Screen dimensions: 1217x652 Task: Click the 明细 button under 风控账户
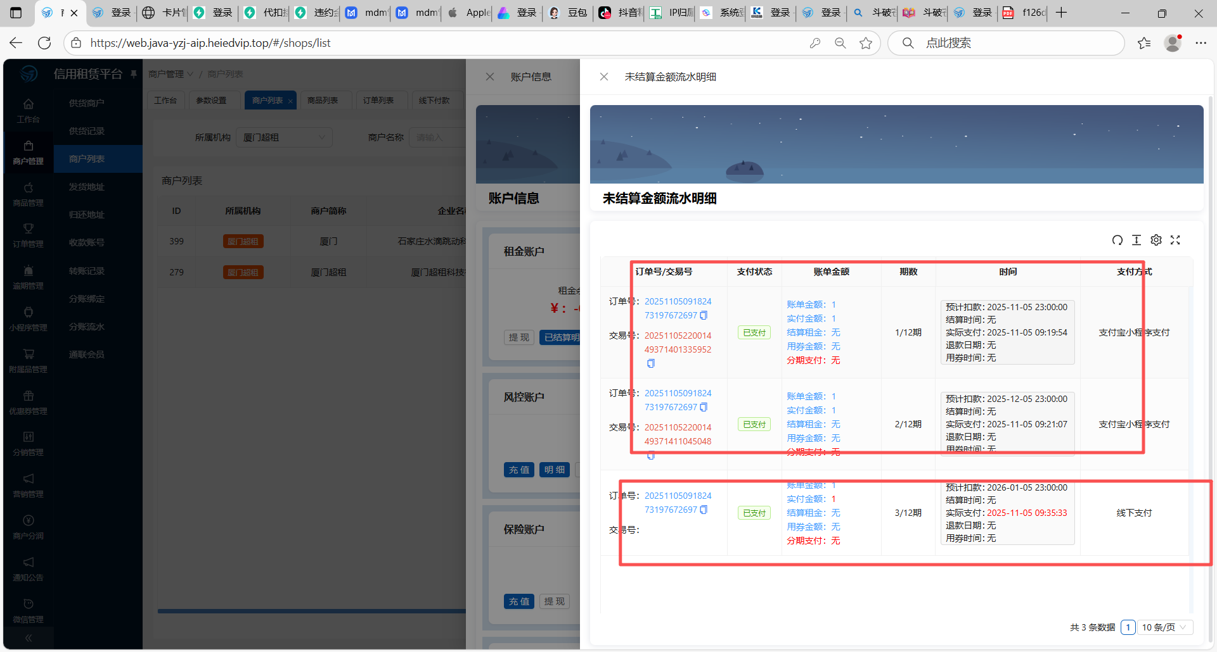tap(555, 470)
